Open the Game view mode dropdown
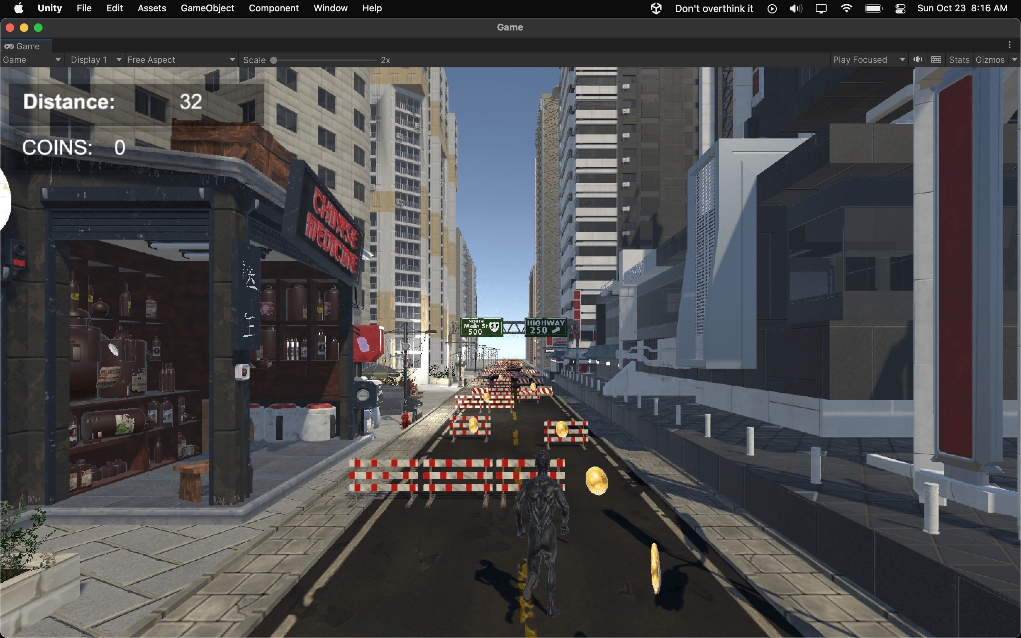1021x638 pixels. (32, 60)
